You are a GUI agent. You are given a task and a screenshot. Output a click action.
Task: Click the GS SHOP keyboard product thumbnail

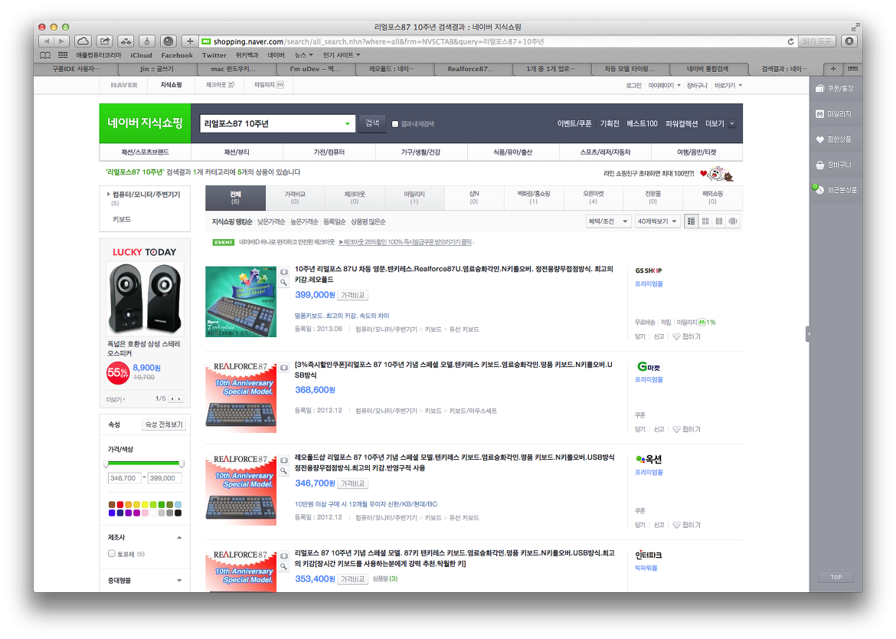pos(240,301)
